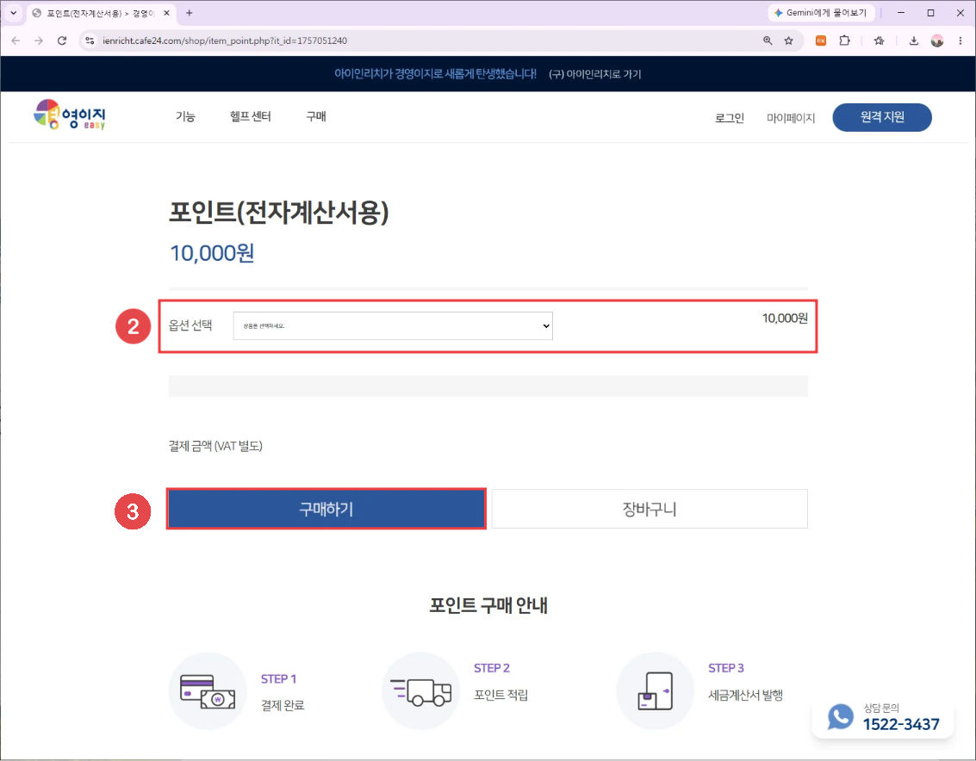
Task: Expand the tab search dropdown arrow
Action: [13, 12]
